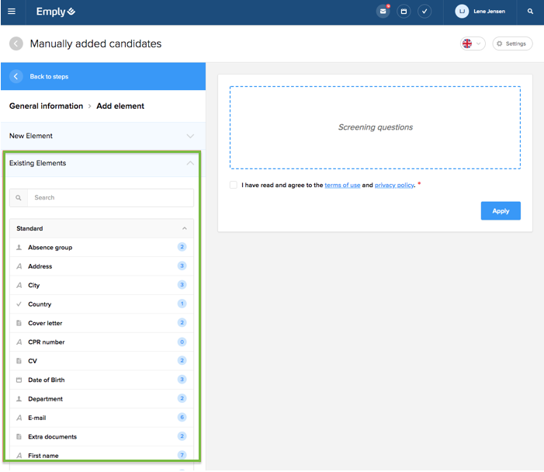Click the Apply button
The width and height of the screenshot is (544, 472).
click(x=501, y=211)
